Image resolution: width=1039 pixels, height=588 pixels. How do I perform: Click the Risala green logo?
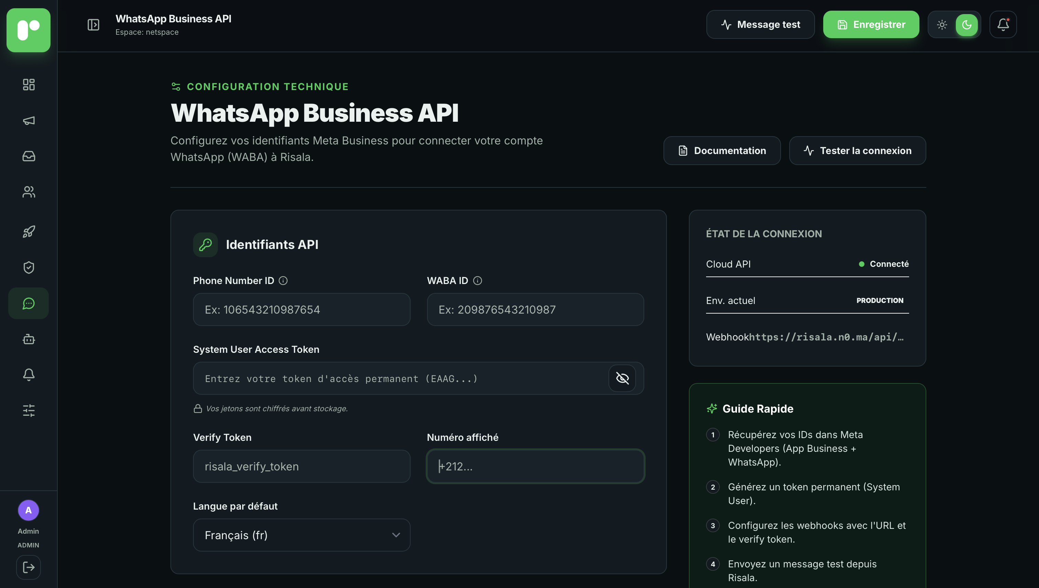29,30
